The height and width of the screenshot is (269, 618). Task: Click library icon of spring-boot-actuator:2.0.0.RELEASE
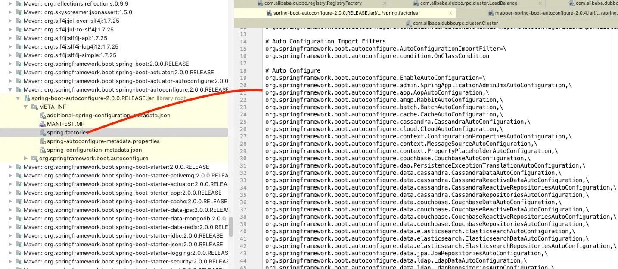19,72
